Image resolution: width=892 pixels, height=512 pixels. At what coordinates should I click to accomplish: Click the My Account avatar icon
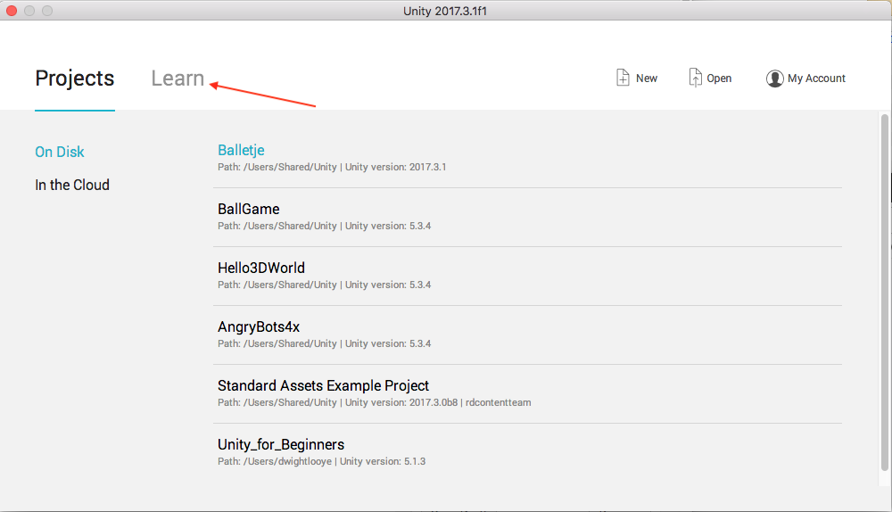[x=774, y=78]
